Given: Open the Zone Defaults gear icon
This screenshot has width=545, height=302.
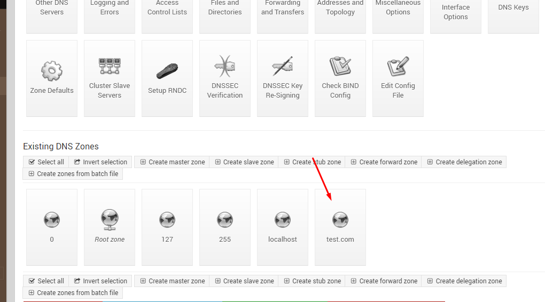Looking at the screenshot, I should coord(52,71).
